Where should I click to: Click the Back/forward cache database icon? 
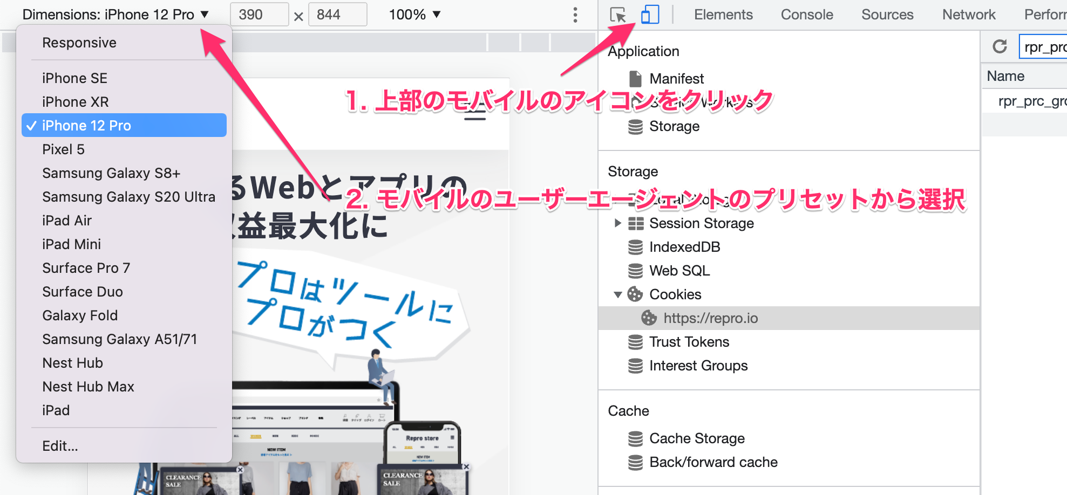point(635,462)
